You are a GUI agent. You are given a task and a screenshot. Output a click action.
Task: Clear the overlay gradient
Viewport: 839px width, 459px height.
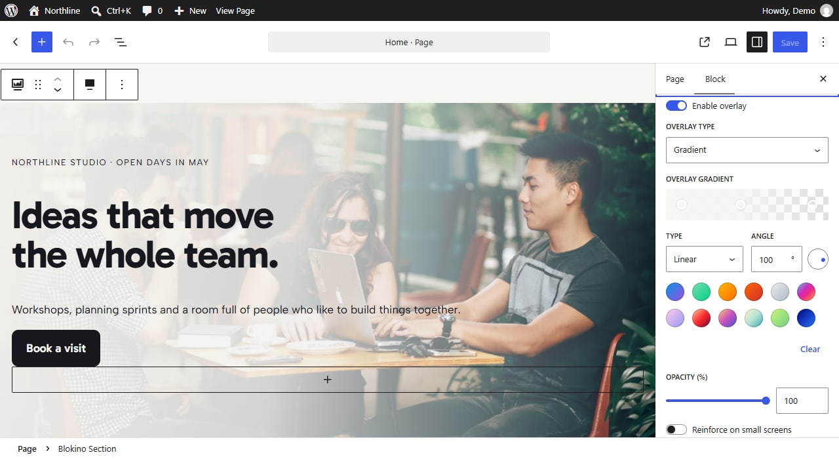tap(810, 349)
